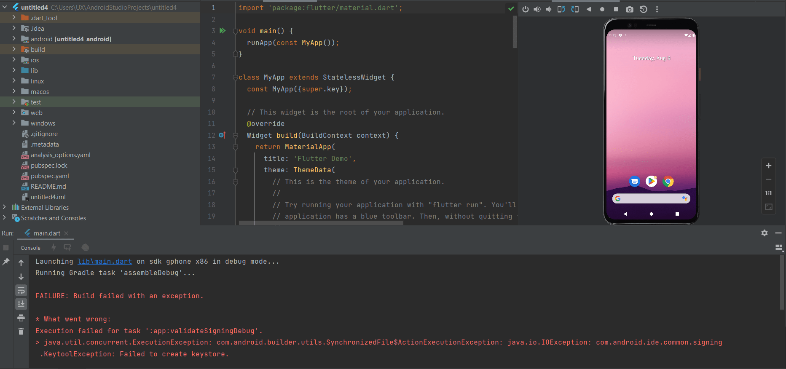Clear console with trash icon

click(x=21, y=332)
